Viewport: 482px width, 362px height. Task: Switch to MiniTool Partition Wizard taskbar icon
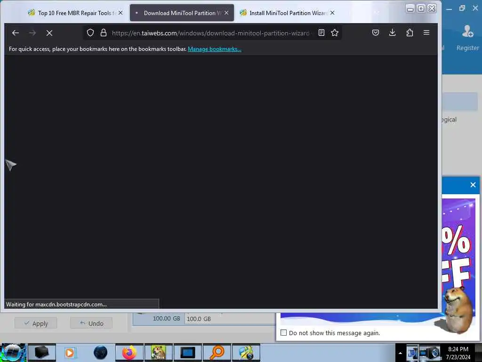point(246,353)
